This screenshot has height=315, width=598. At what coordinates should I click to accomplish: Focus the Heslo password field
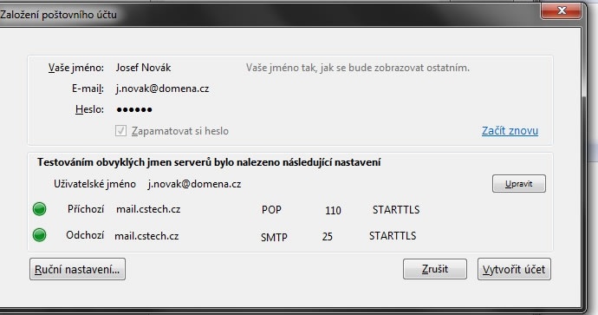pyautogui.click(x=134, y=109)
